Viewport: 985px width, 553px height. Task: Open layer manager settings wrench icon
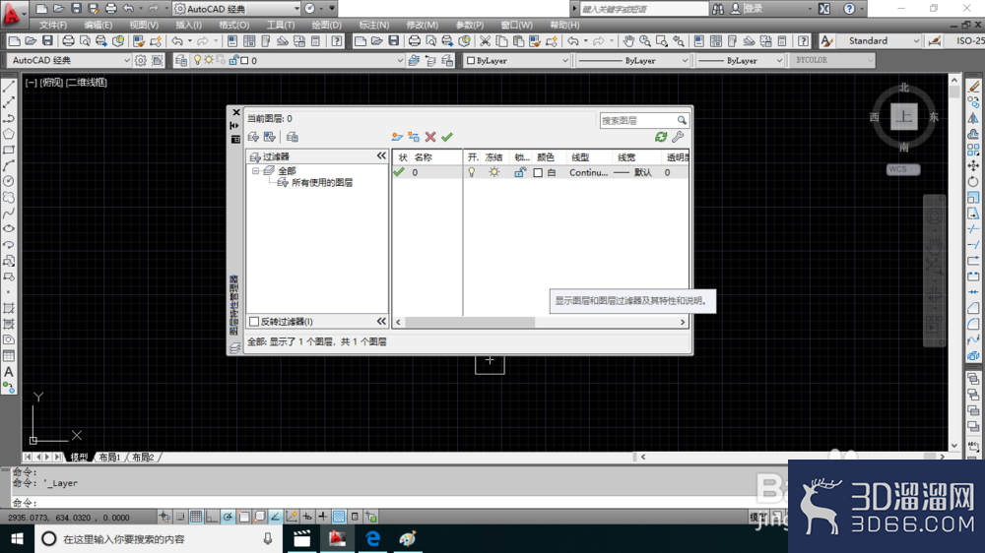pyautogui.click(x=678, y=137)
